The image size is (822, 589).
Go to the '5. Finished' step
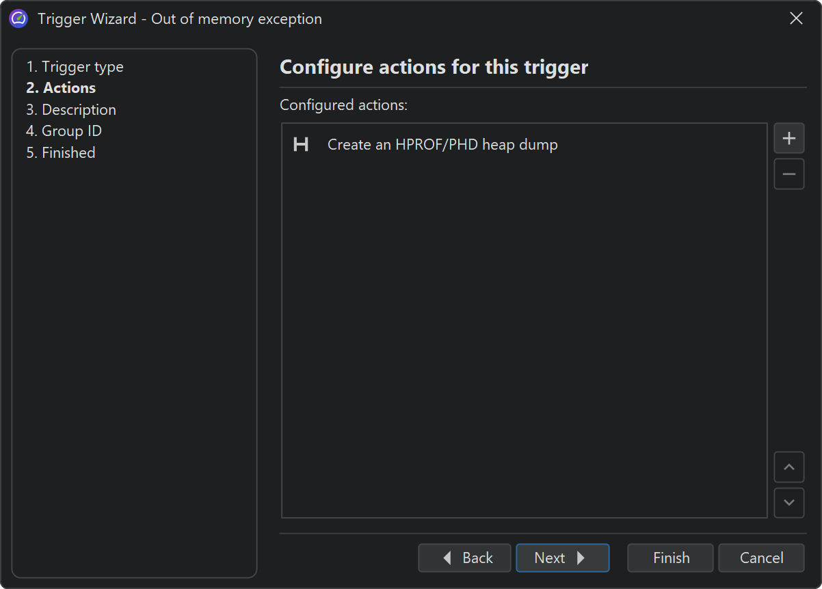(61, 153)
